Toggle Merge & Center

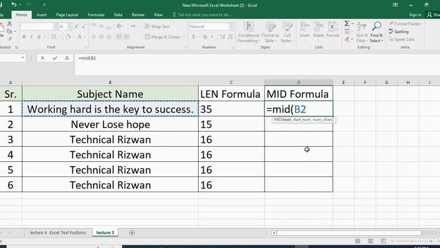(x=162, y=37)
